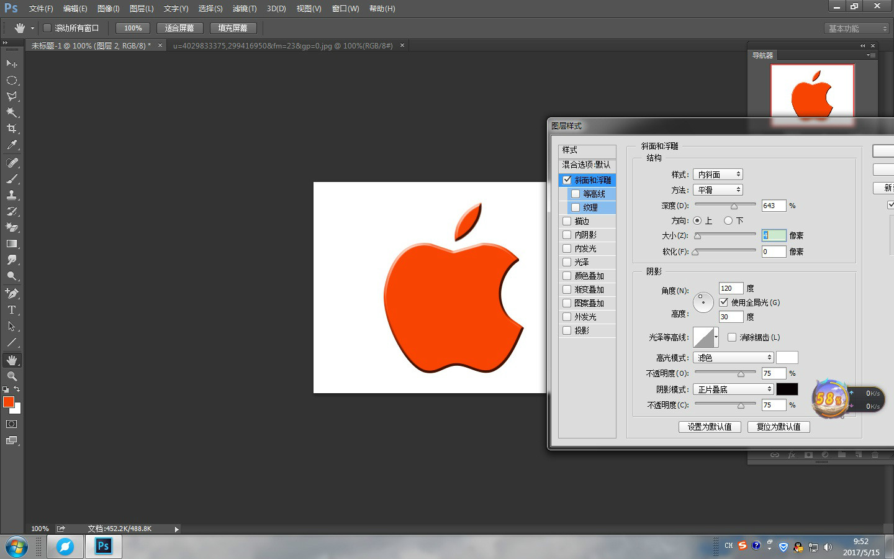894x559 pixels.
Task: Pick the Eyedropper tool
Action: pos(12,145)
